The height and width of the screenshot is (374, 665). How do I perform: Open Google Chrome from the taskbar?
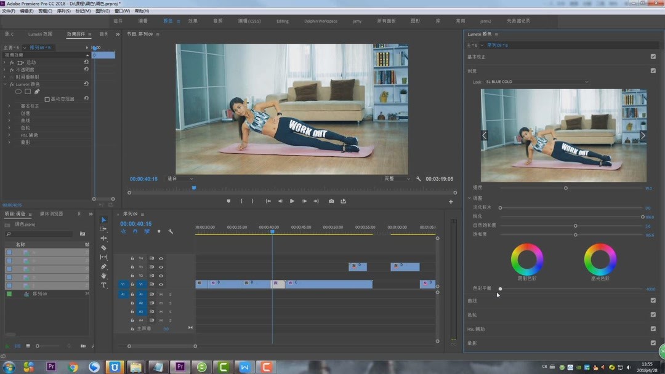(73, 367)
